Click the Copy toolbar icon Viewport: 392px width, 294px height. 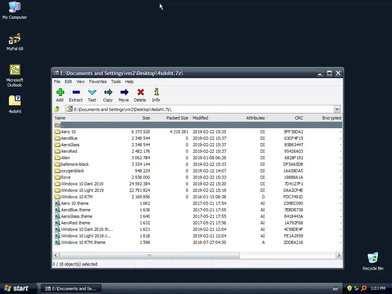tap(108, 92)
